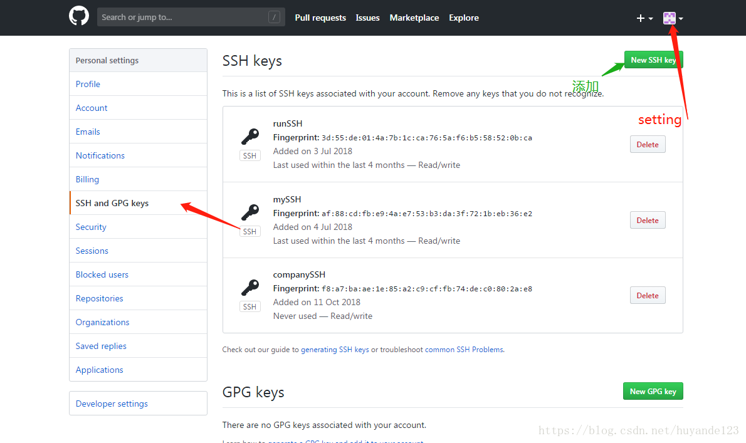Open the Profile settings page

click(138, 84)
